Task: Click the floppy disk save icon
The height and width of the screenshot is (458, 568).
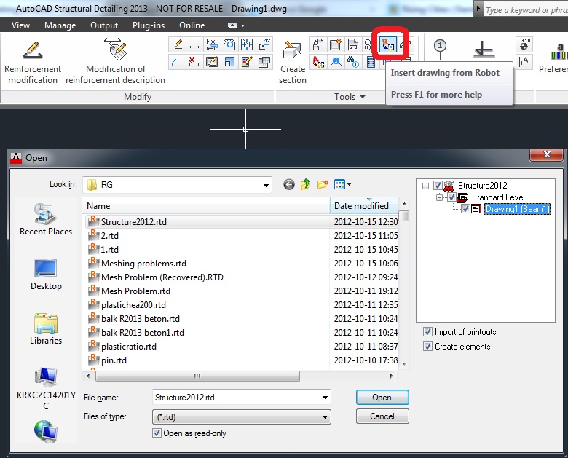Action: [353, 44]
